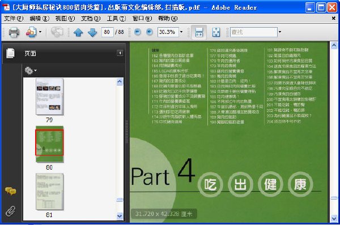Open the pages panel gear options menu
The width and height of the screenshot is (340, 225).
point(31,71)
